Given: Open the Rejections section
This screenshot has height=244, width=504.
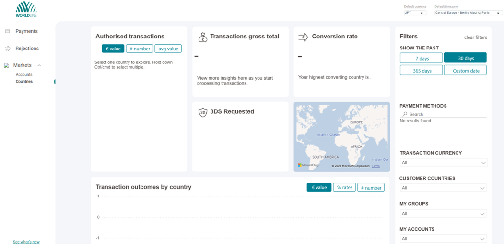Looking at the screenshot, I should 27,49.
